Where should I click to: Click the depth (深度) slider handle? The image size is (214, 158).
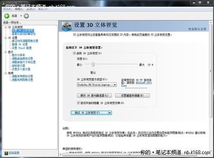pyautogui.click(x=93, y=65)
